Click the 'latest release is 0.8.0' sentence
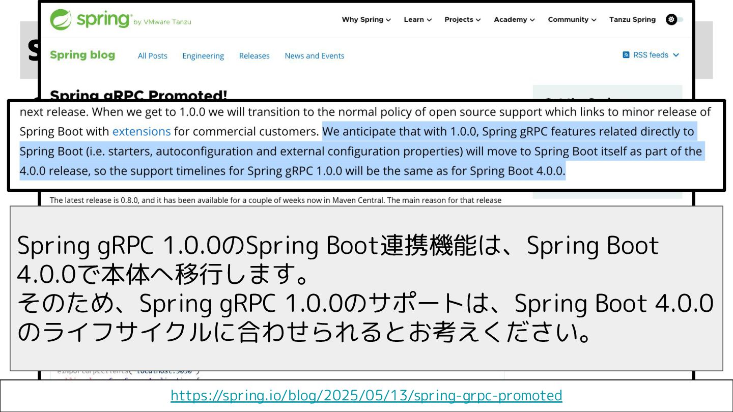This screenshot has width=733, height=412. point(275,200)
